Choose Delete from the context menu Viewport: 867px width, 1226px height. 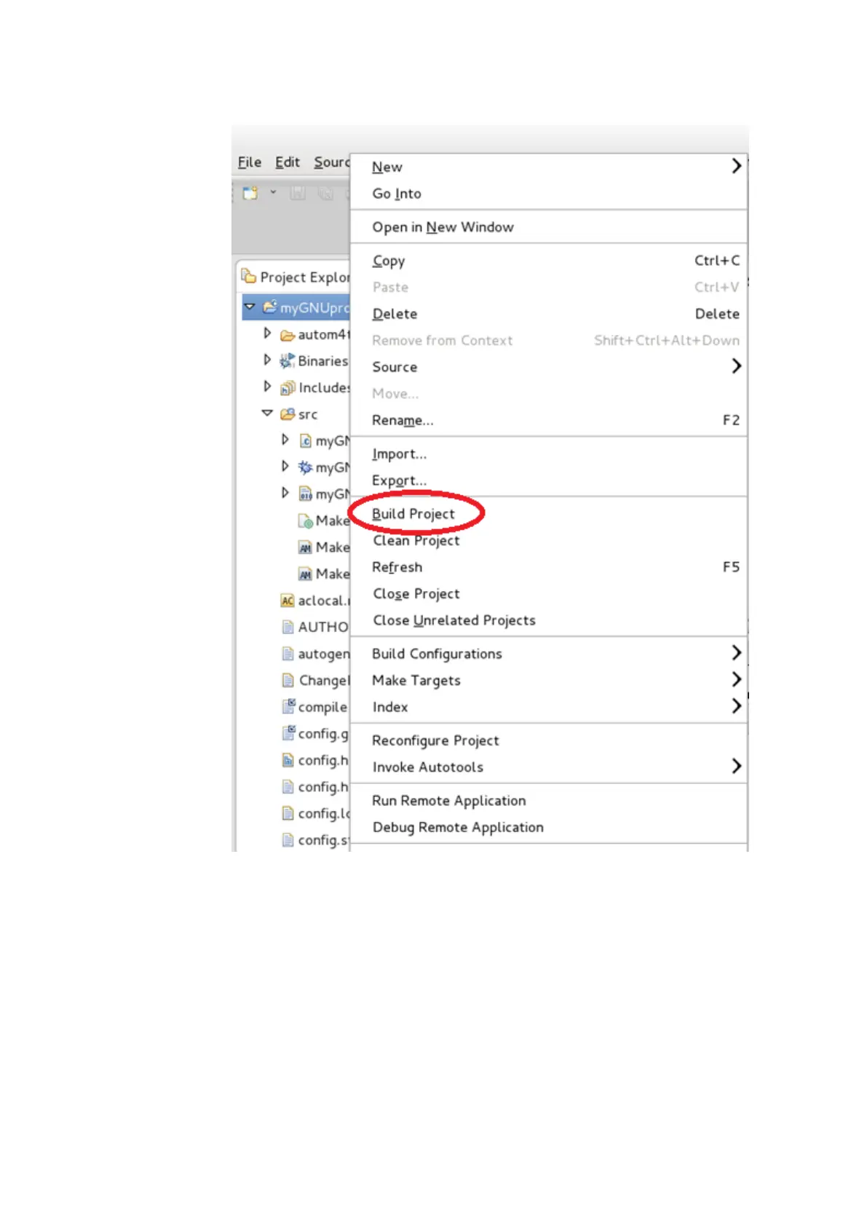coord(549,314)
